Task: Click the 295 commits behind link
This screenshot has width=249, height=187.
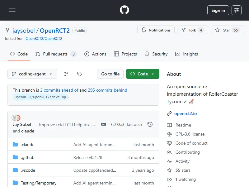Action: [107, 90]
